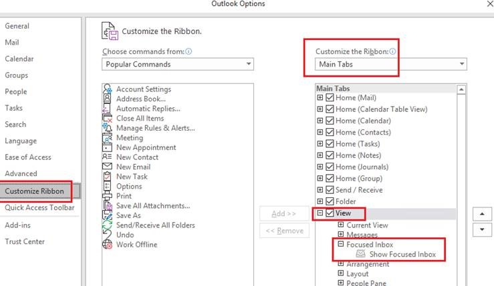Toggle the Folder tab checkbox
Screen dimensions: 494x286
point(330,201)
